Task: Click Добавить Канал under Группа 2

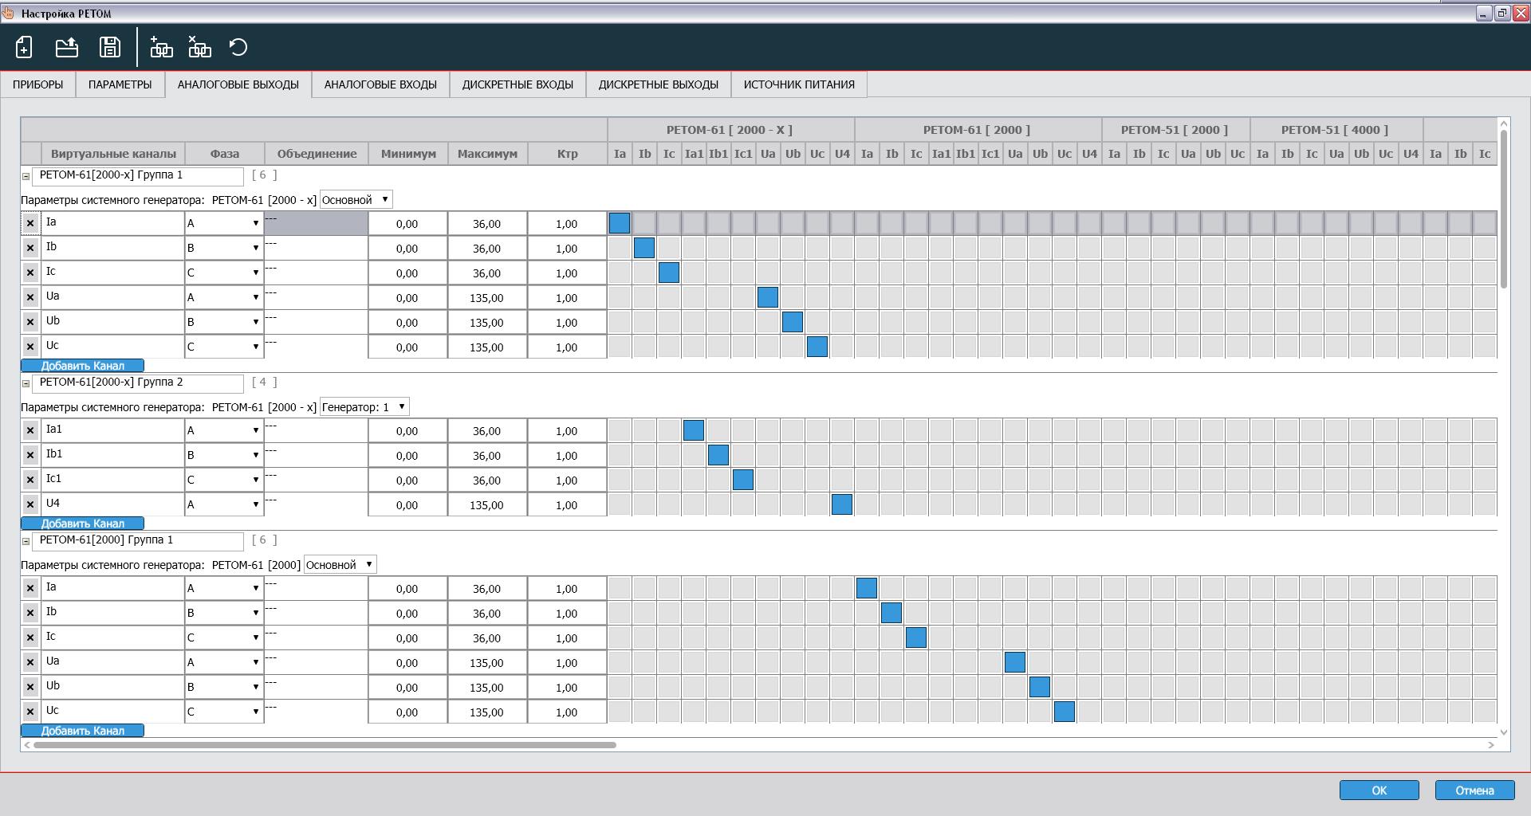Action: pyautogui.click(x=82, y=524)
